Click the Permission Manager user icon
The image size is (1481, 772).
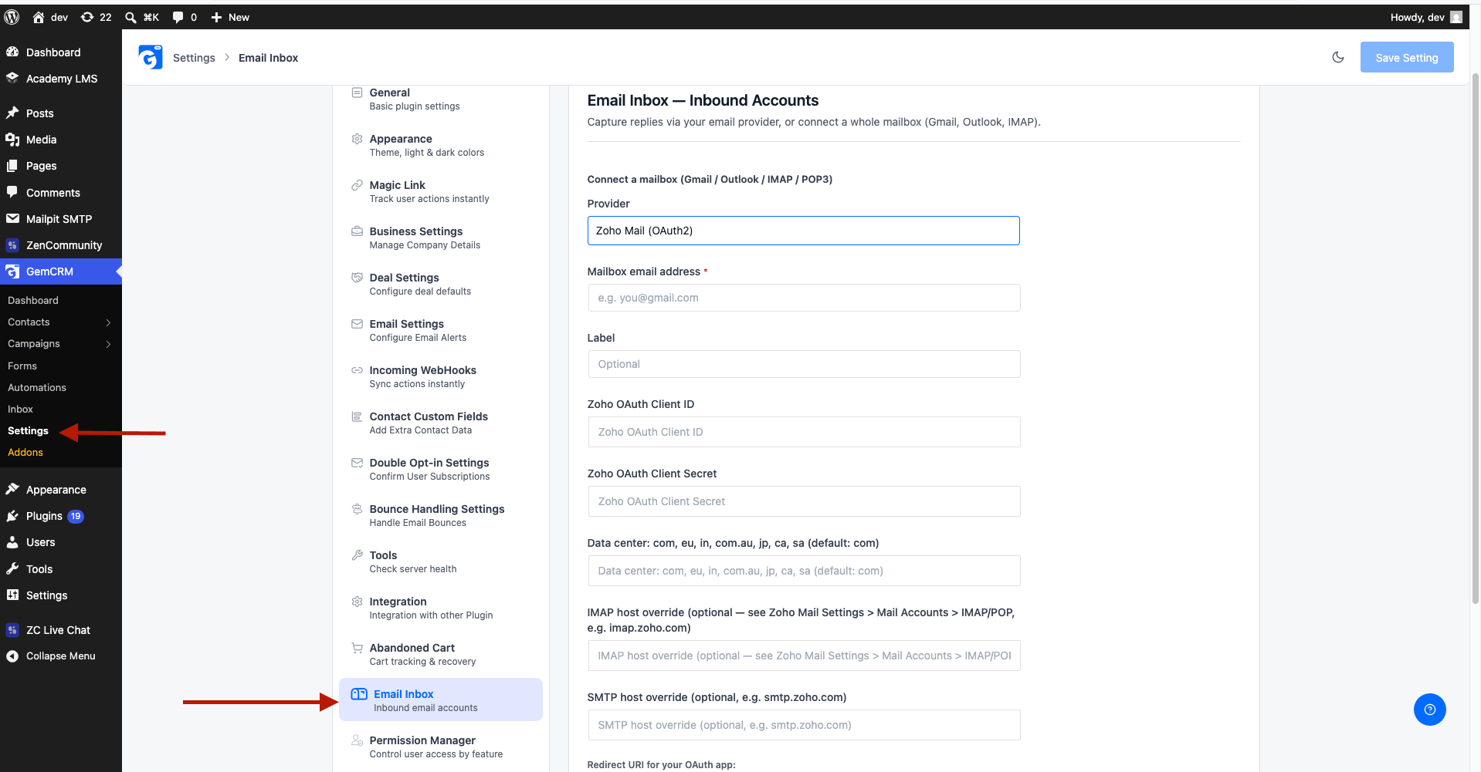pyautogui.click(x=357, y=740)
